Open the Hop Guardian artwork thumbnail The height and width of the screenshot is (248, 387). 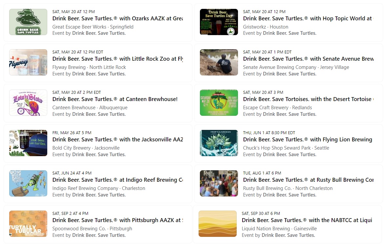click(219, 143)
